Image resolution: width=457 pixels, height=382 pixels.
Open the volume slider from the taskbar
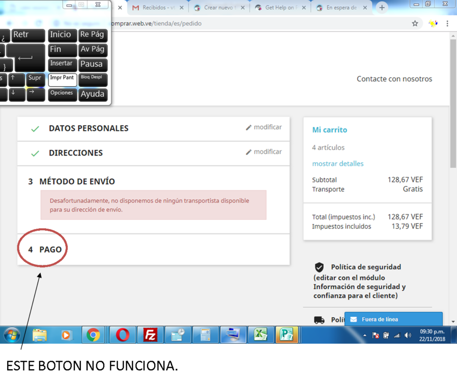pyautogui.click(x=408, y=335)
